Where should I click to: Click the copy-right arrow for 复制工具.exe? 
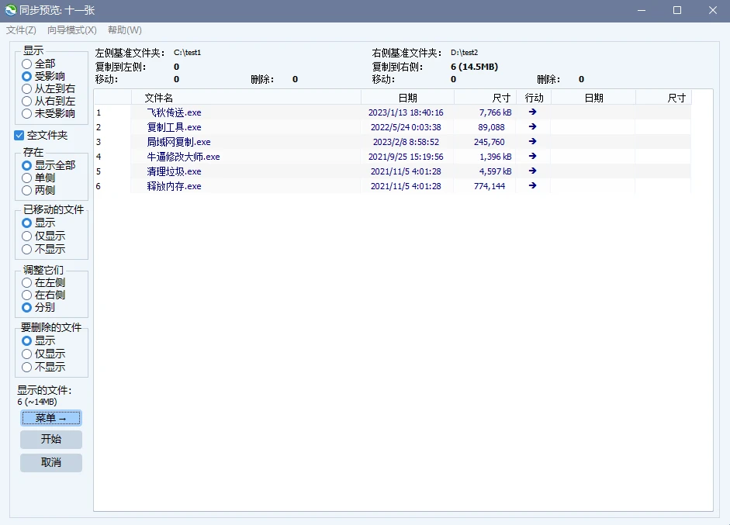click(x=533, y=126)
